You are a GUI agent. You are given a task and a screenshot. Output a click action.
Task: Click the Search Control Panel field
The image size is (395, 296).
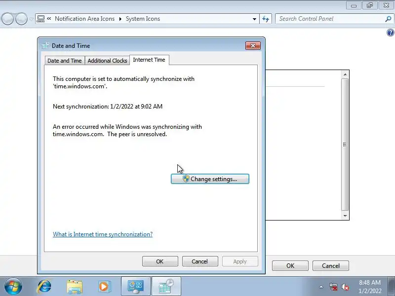tap(331, 19)
